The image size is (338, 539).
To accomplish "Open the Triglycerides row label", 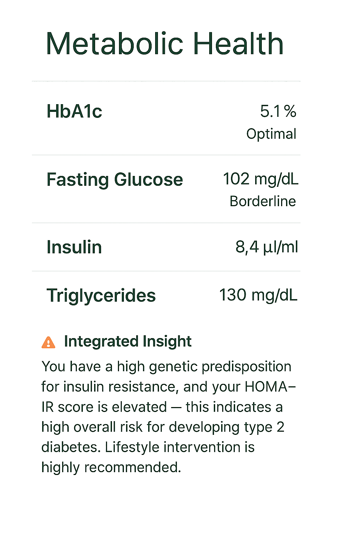I will 101,296.
